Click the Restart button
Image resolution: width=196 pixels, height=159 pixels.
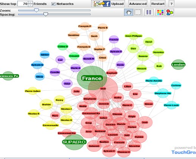click(158, 4)
